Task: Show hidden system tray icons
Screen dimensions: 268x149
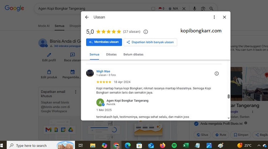Action: (x=259, y=145)
